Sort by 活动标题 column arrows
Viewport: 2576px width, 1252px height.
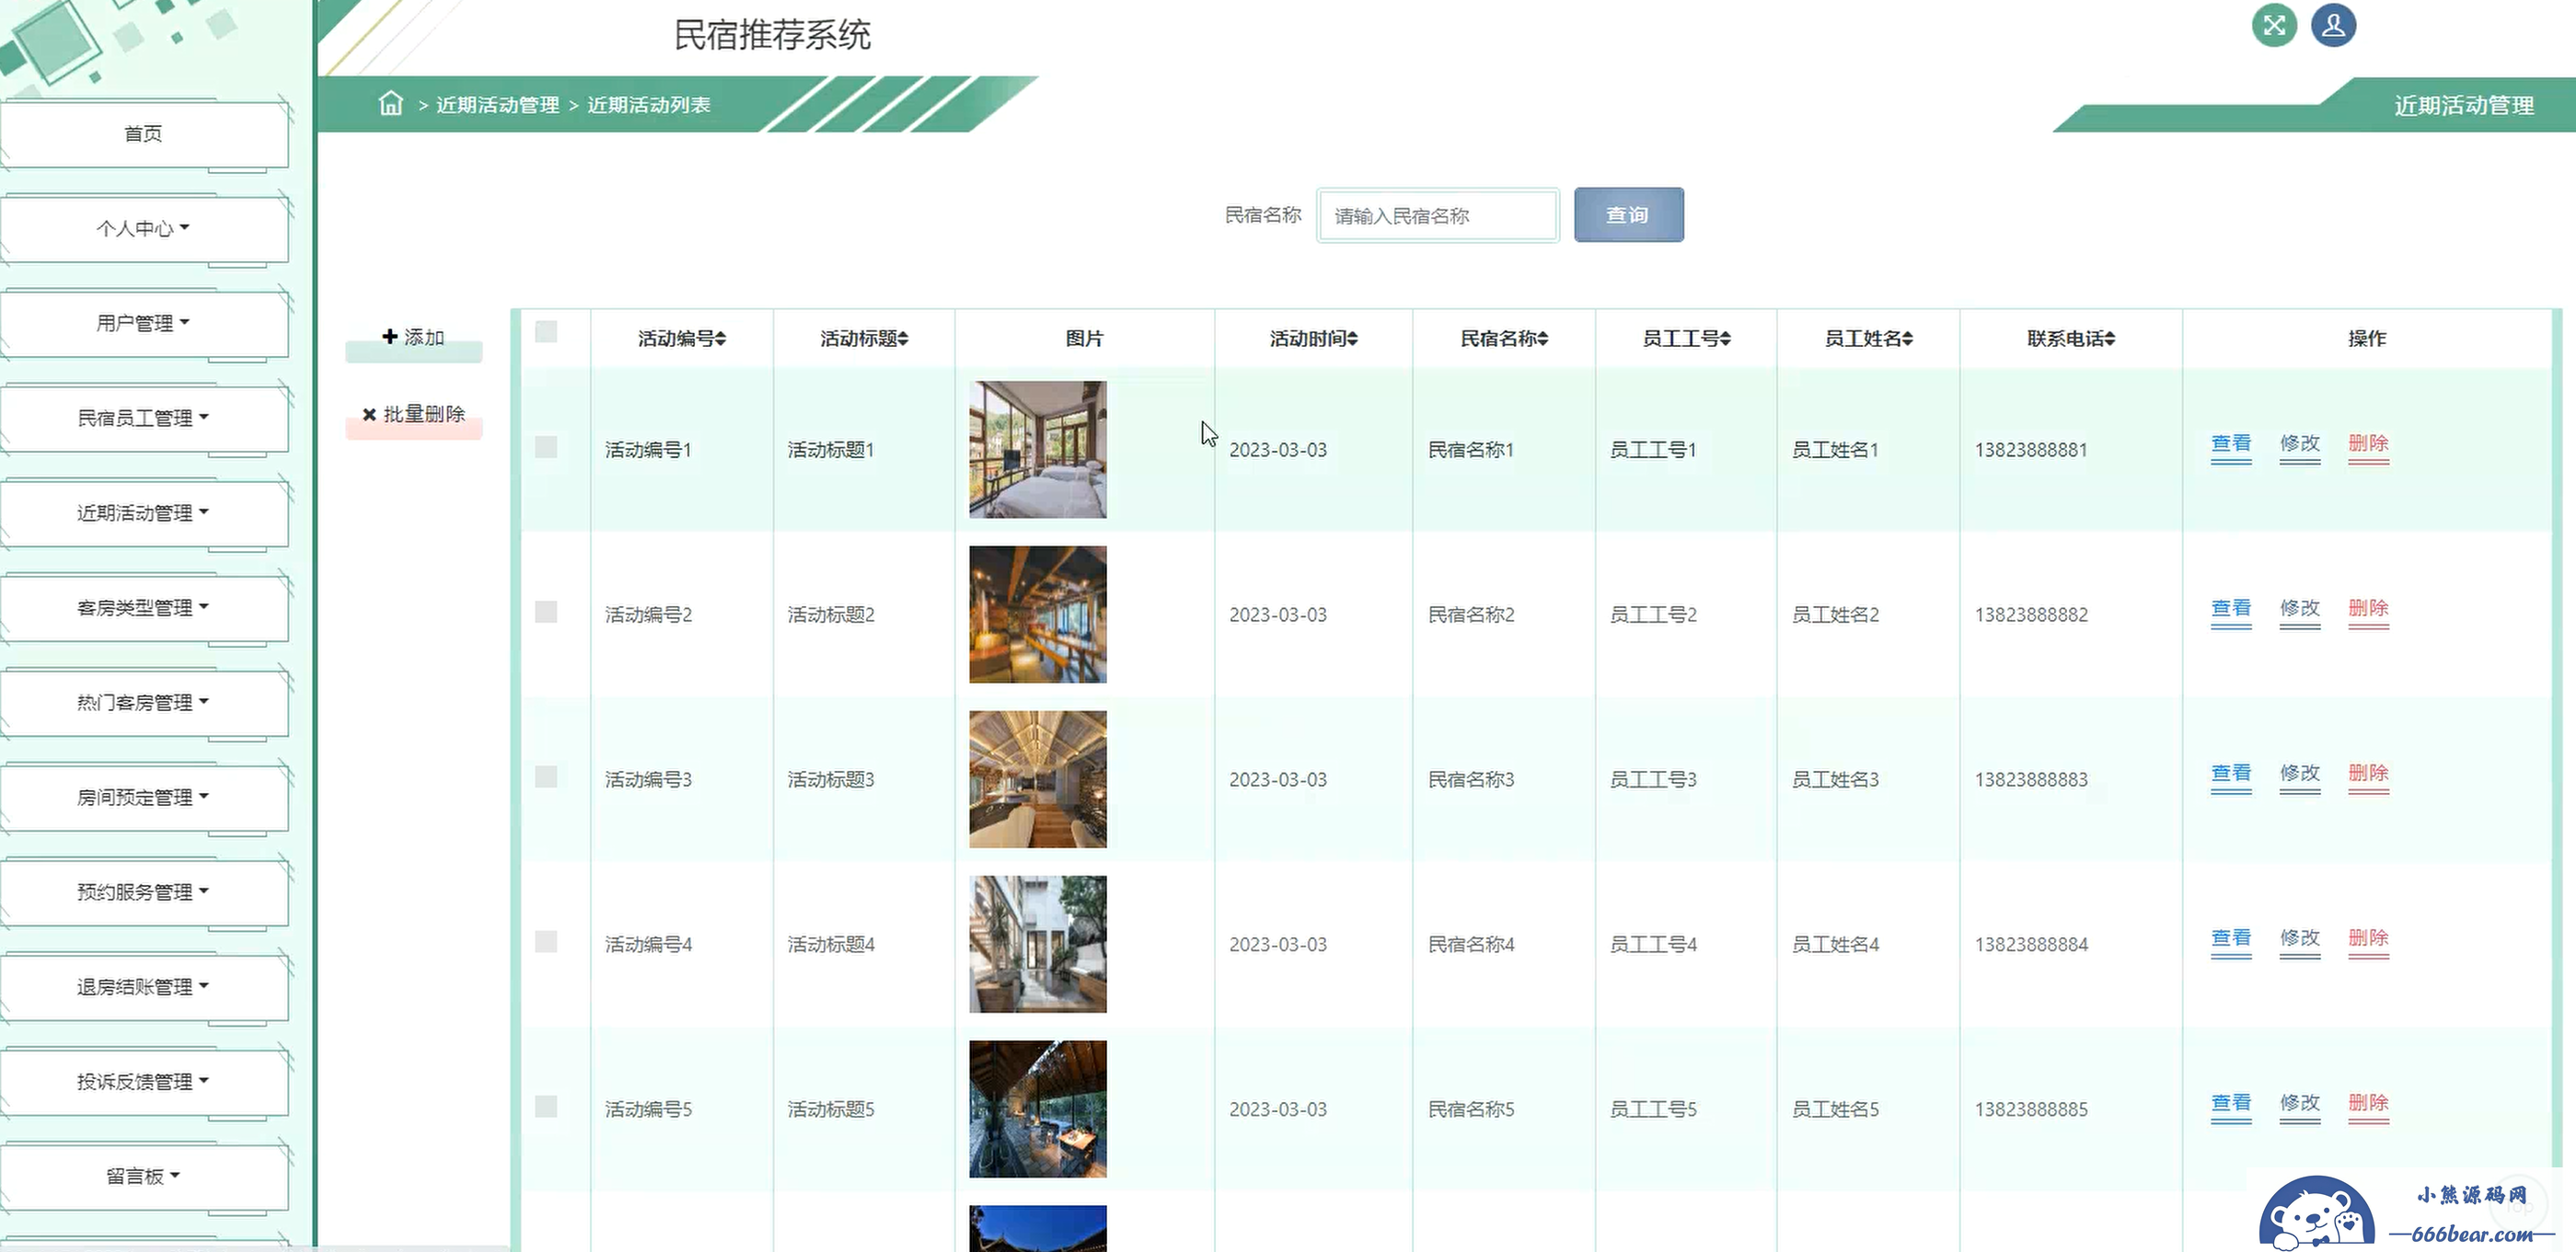(903, 339)
